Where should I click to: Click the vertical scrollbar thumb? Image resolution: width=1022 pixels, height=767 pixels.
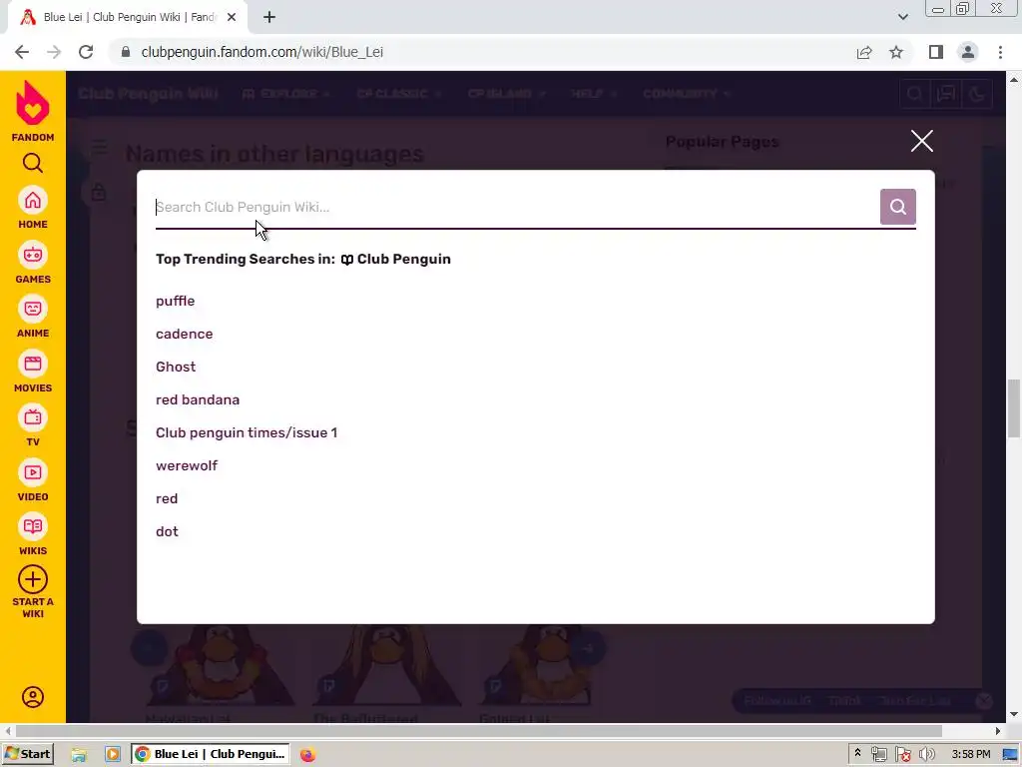(x=1014, y=408)
